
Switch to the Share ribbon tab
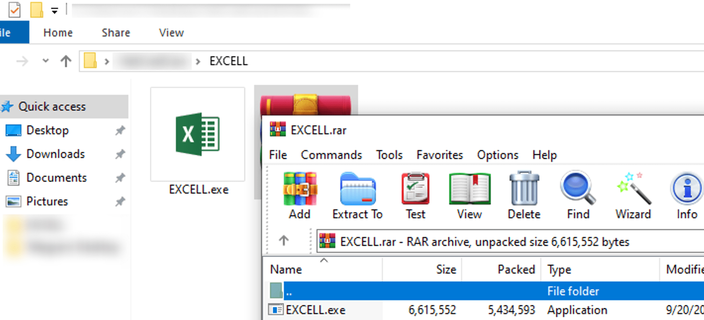click(115, 32)
